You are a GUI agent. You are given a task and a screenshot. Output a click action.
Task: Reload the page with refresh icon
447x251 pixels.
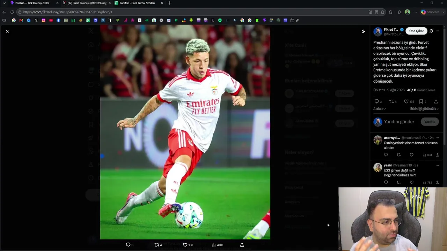12,12
